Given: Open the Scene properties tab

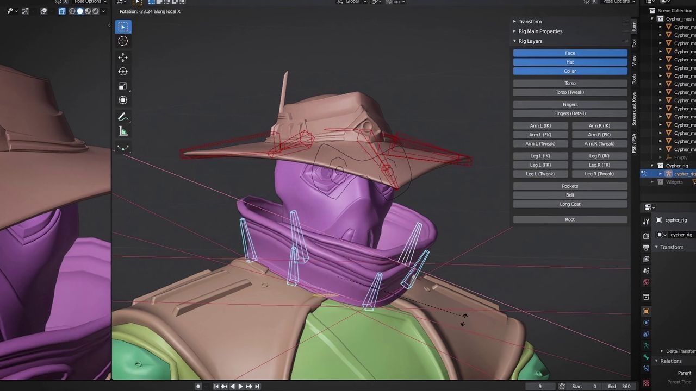Looking at the screenshot, I should coord(646,270).
